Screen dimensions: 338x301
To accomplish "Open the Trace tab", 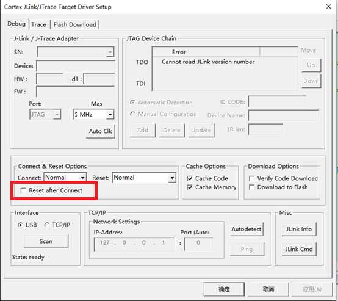I will tap(39, 24).
